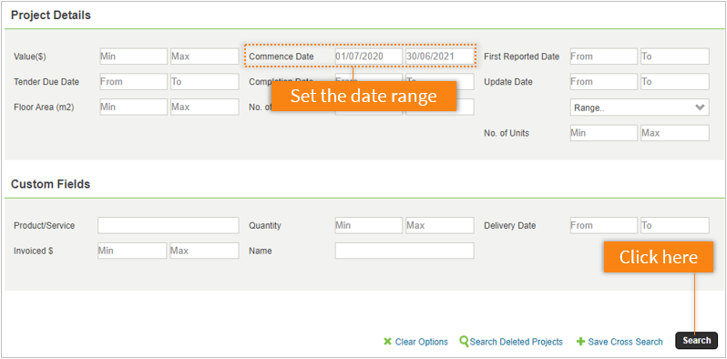This screenshot has width=727, height=359.
Task: Focus No. of Units Max field
Action: pos(674,133)
